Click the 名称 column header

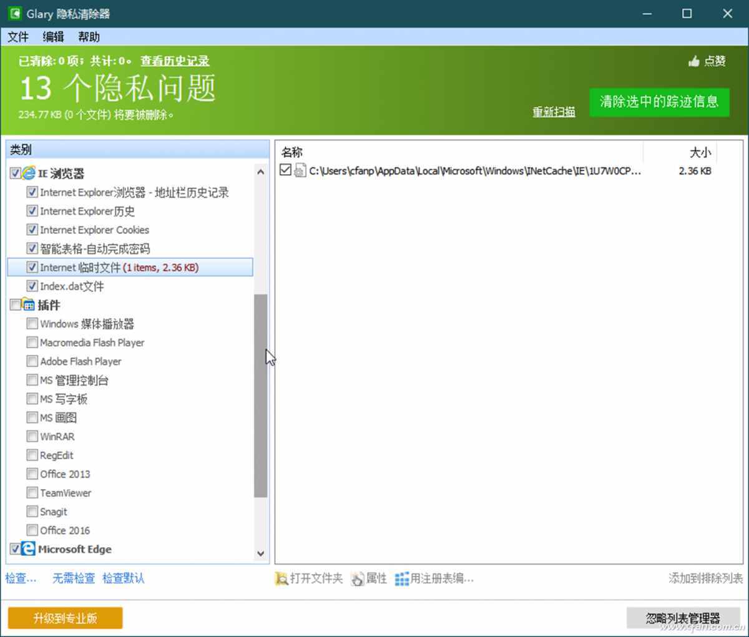pyautogui.click(x=460, y=152)
